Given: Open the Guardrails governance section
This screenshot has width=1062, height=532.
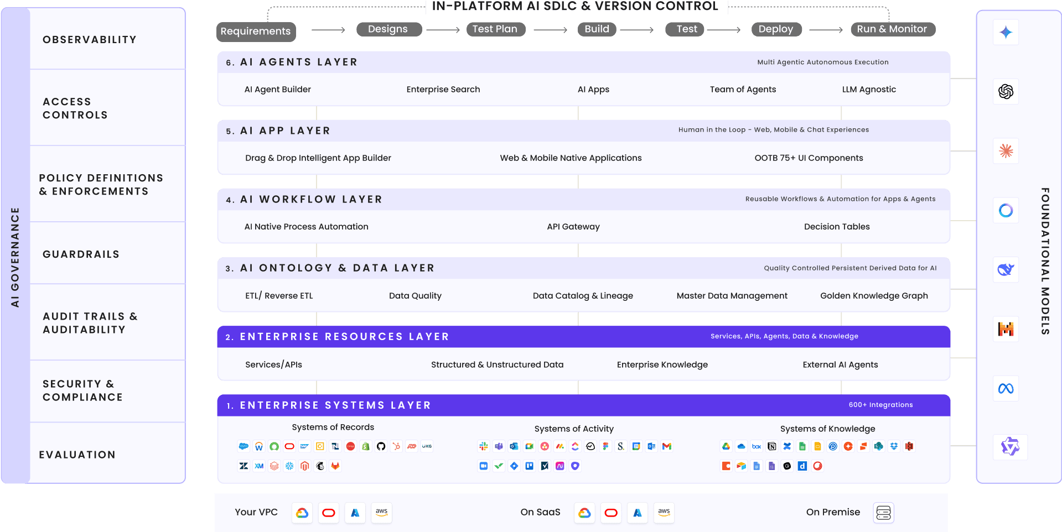Looking at the screenshot, I should click(81, 254).
